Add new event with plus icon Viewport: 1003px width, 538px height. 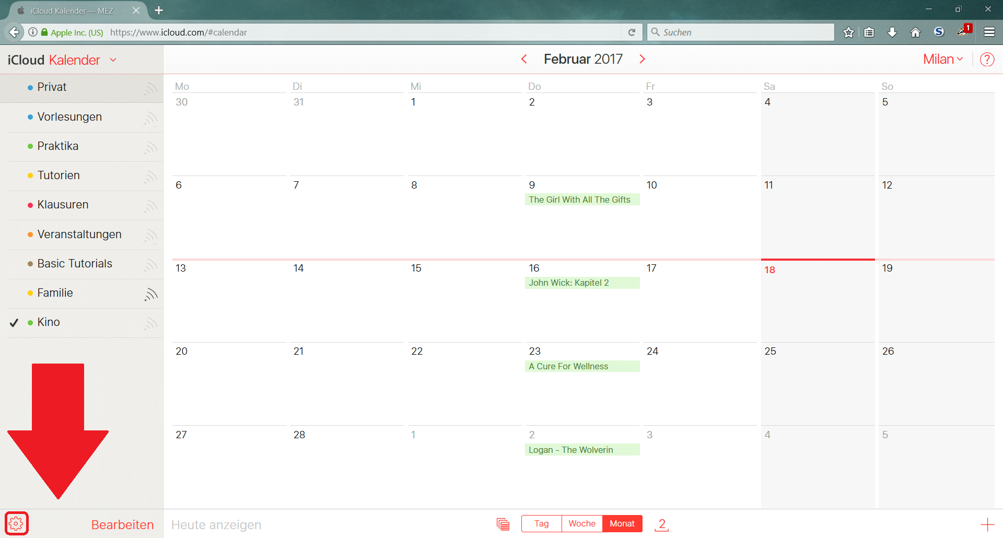pyautogui.click(x=987, y=524)
